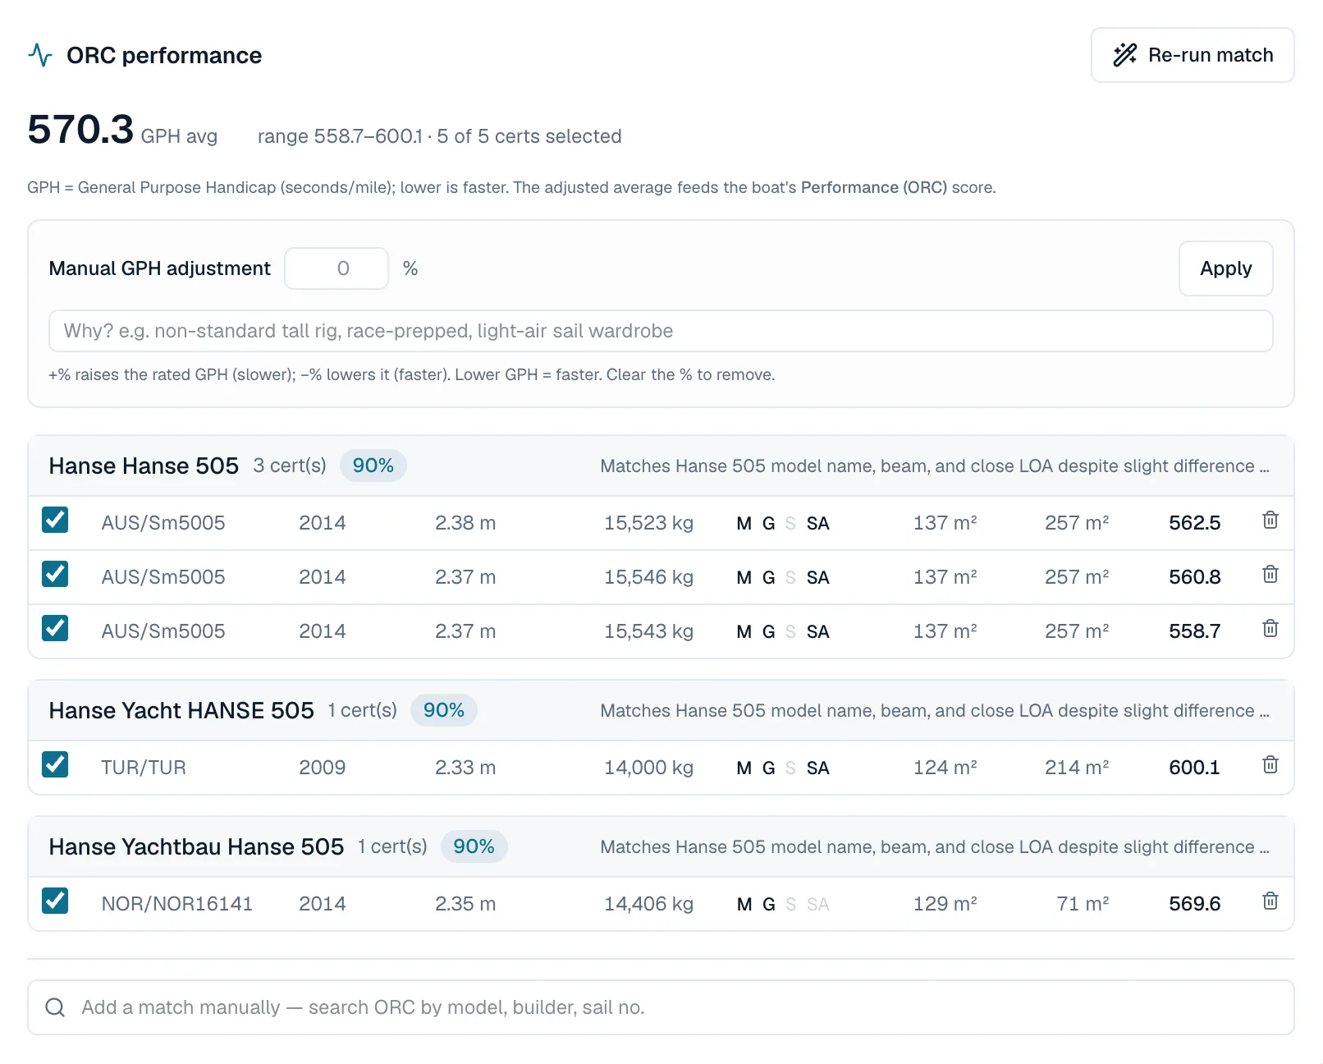Expand the Hanse Yachtbau Hanse 505 match reason
Viewport: 1323px width, 1064px height.
[935, 847]
